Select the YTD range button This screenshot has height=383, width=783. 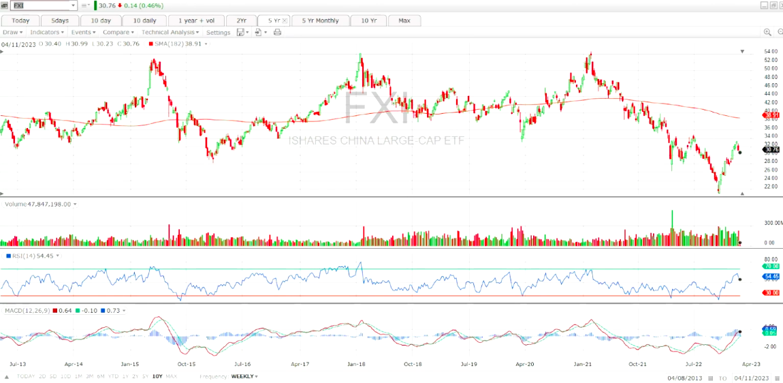click(114, 376)
